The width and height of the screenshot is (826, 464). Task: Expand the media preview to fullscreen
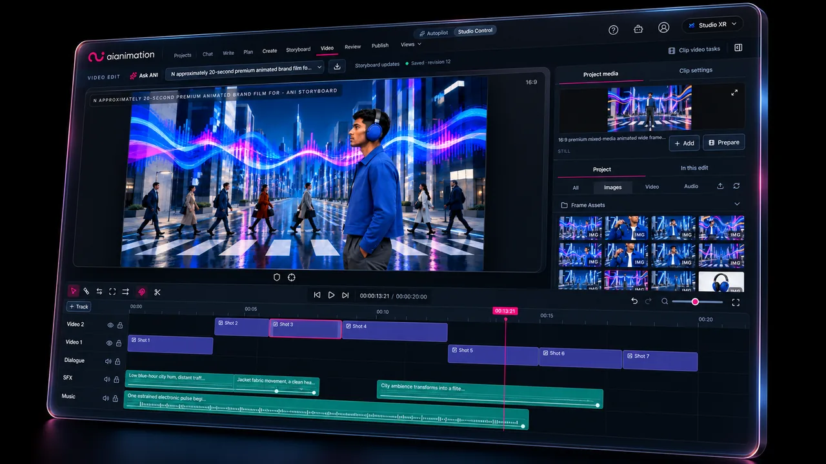[734, 93]
